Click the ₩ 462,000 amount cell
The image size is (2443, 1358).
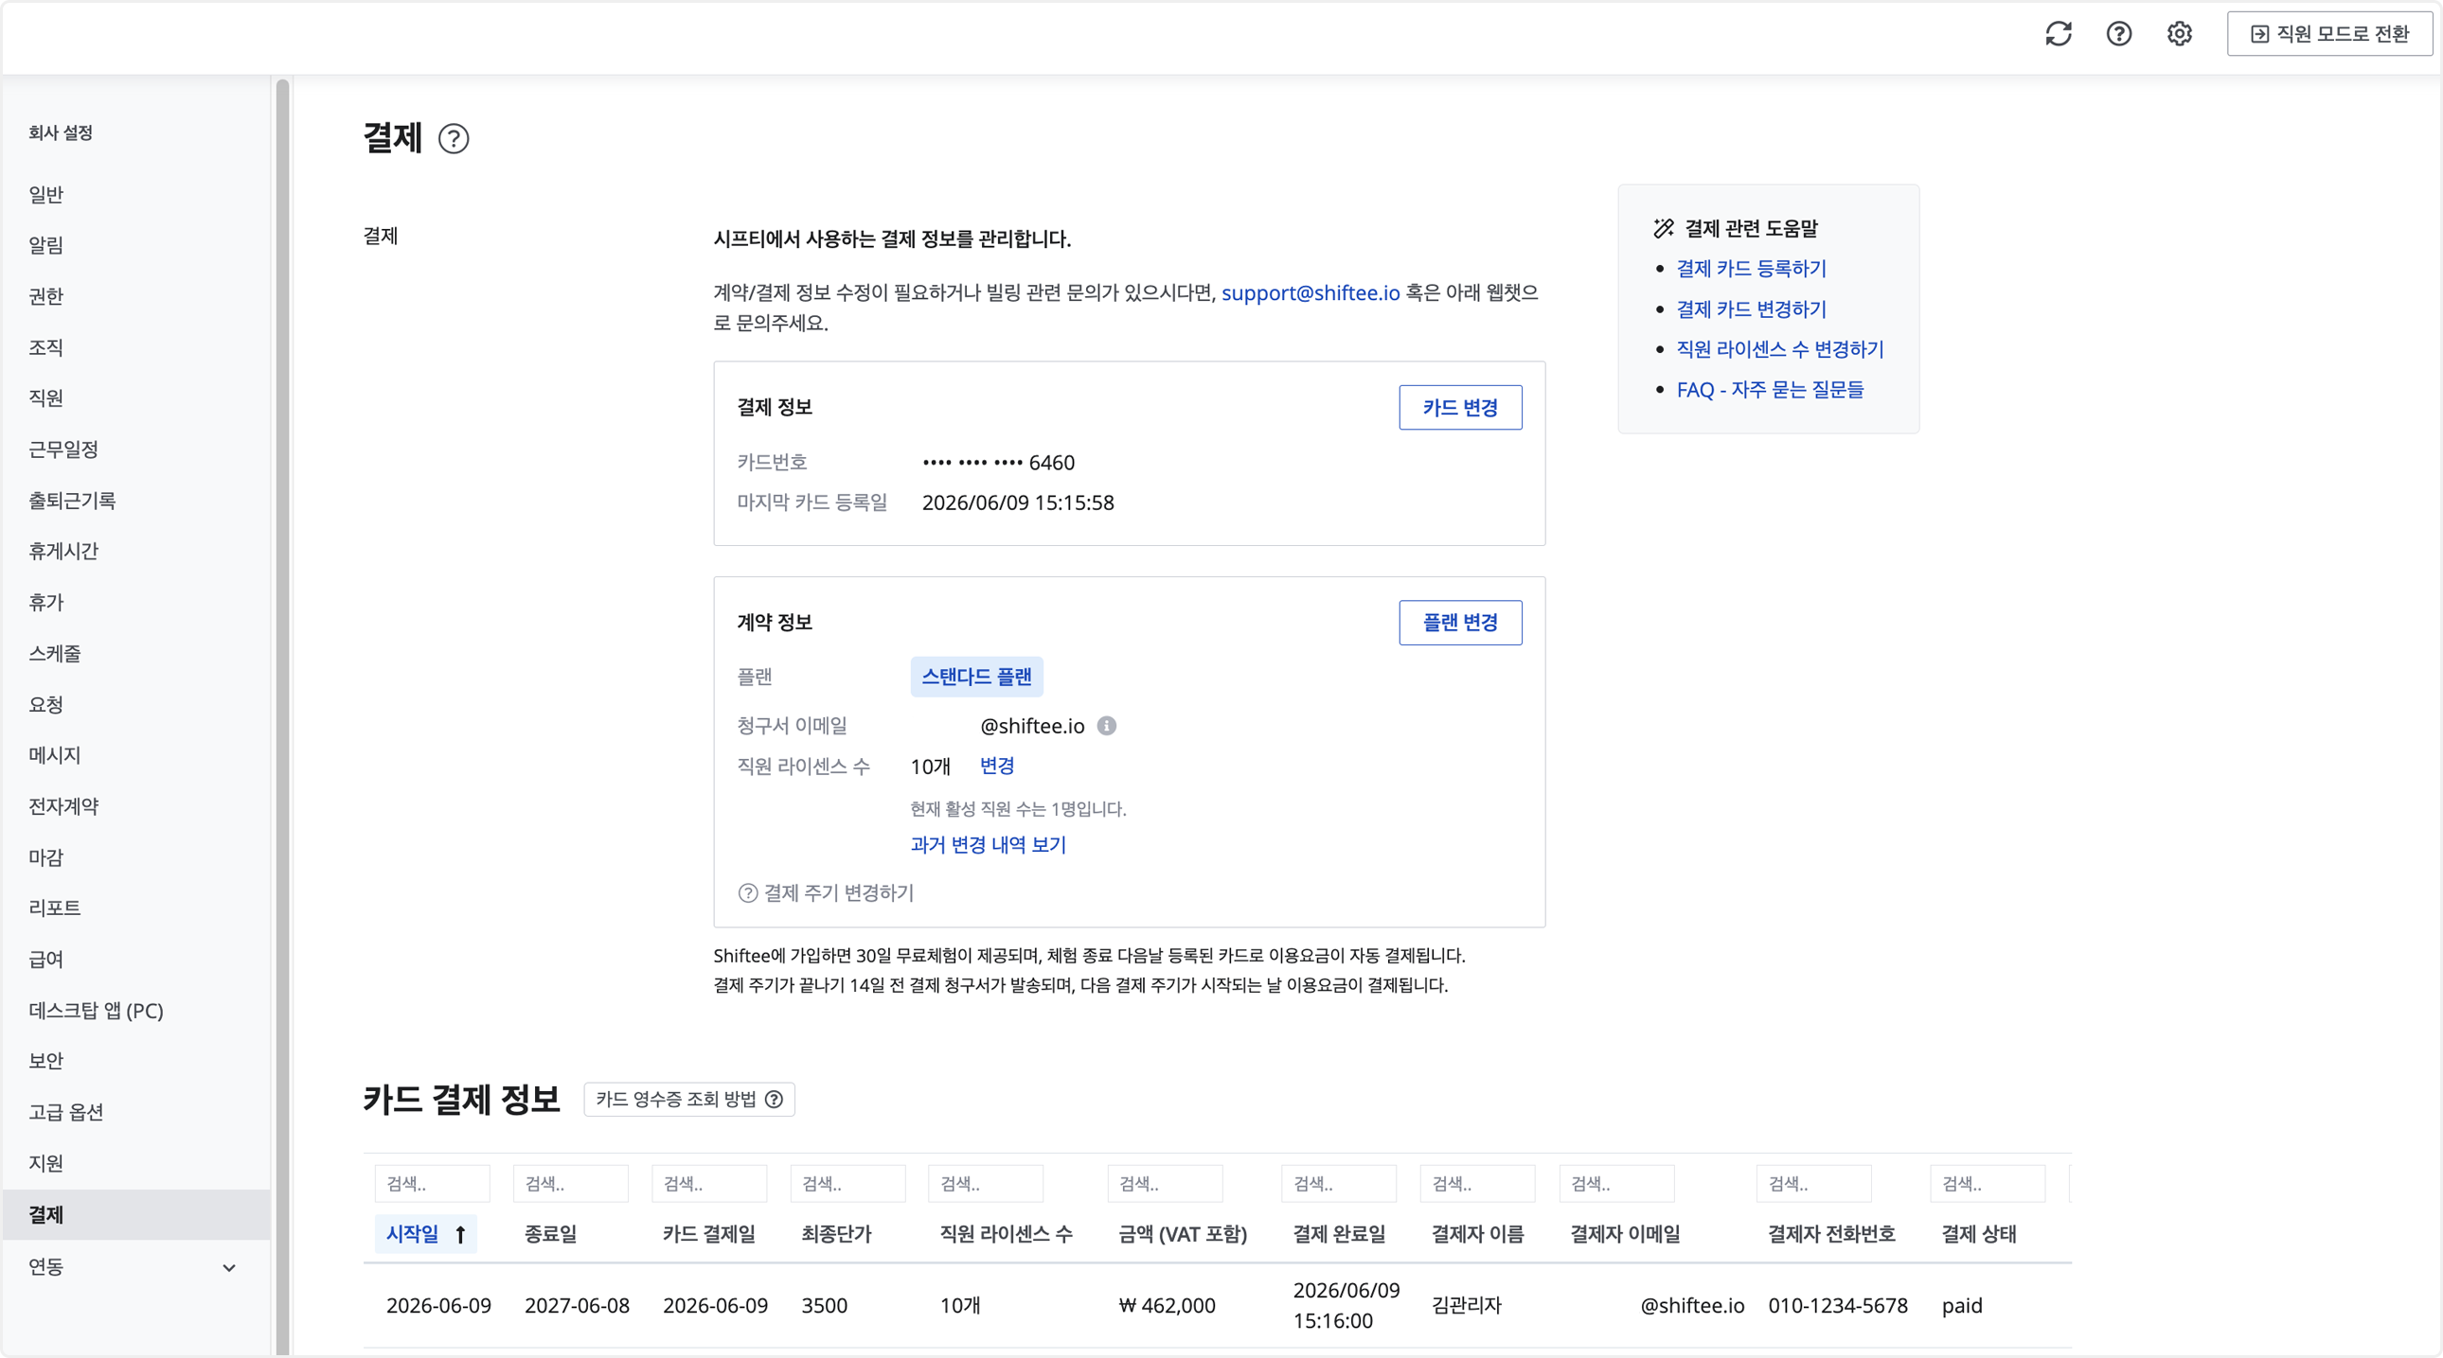(1168, 1306)
